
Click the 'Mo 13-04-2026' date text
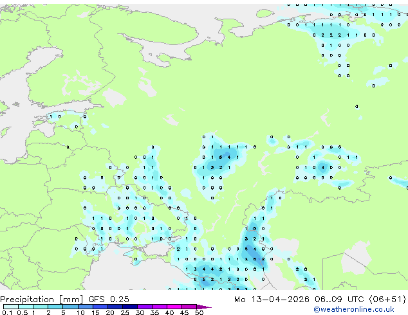(x=272, y=300)
